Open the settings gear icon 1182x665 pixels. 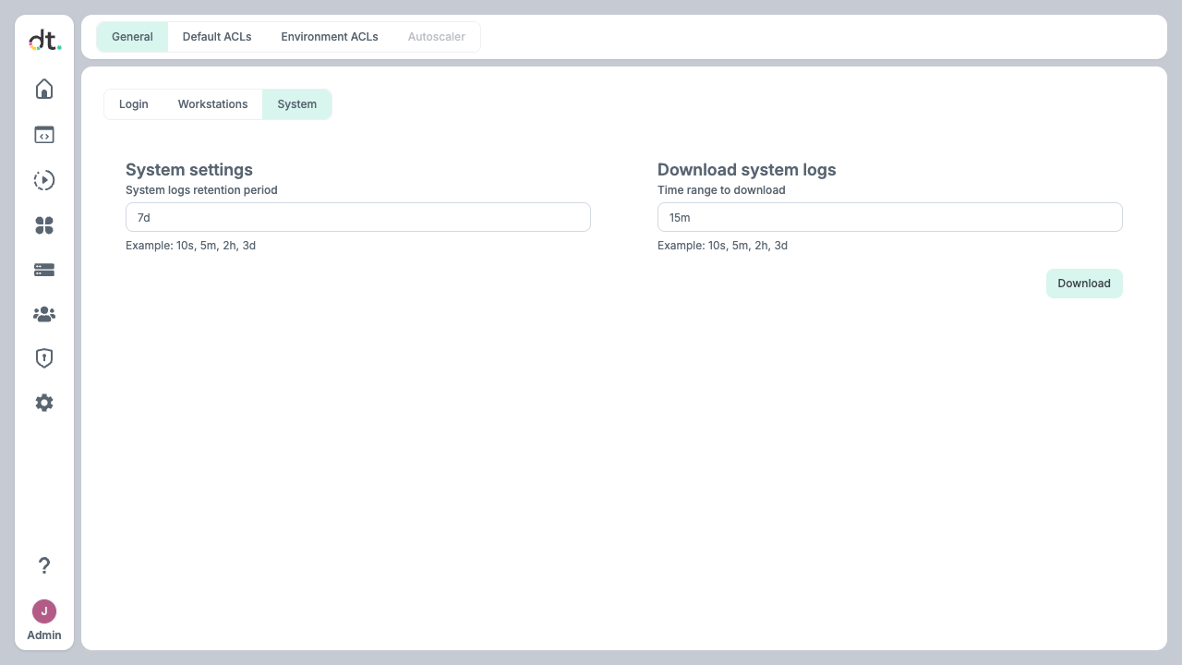[44, 403]
